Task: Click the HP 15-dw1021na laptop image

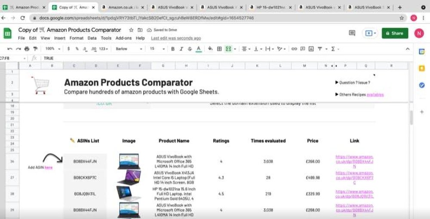Action: coord(129,194)
